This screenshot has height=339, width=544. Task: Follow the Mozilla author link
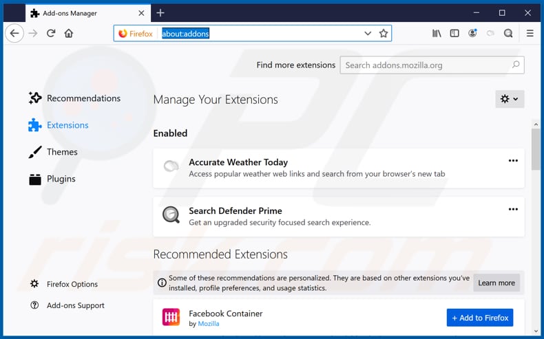[x=209, y=324]
